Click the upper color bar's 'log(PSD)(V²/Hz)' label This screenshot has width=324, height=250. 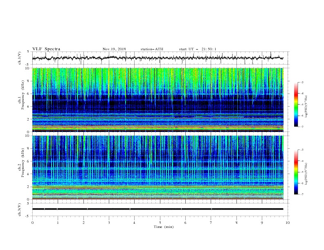click(x=306, y=107)
